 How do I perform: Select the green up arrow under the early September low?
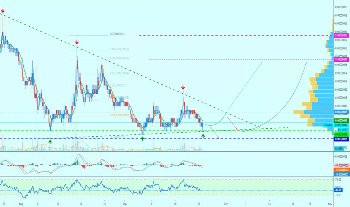click(x=142, y=139)
